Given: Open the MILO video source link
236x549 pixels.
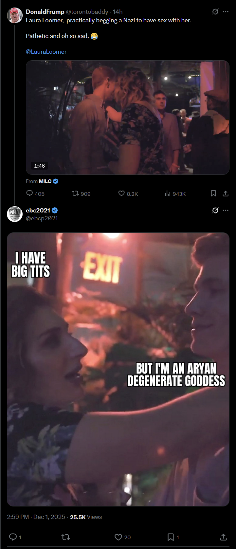Looking at the screenshot, I should point(45,181).
